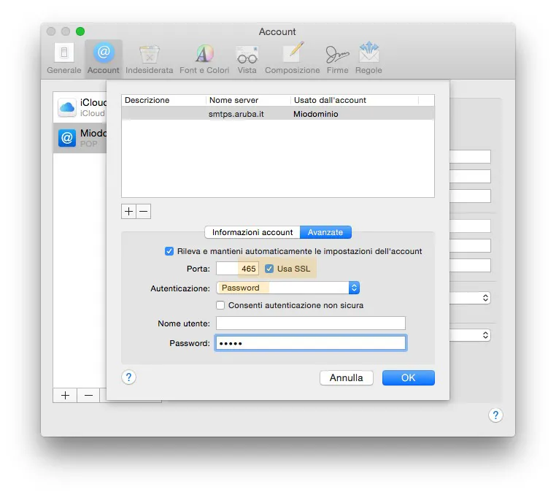Screen dimensions: 556x495
Task: Select the Account toolbar icon
Action: click(x=103, y=58)
